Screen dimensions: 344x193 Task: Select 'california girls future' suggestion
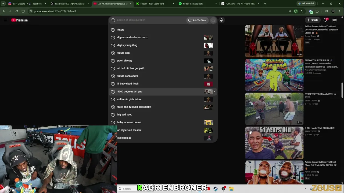click(x=163, y=99)
